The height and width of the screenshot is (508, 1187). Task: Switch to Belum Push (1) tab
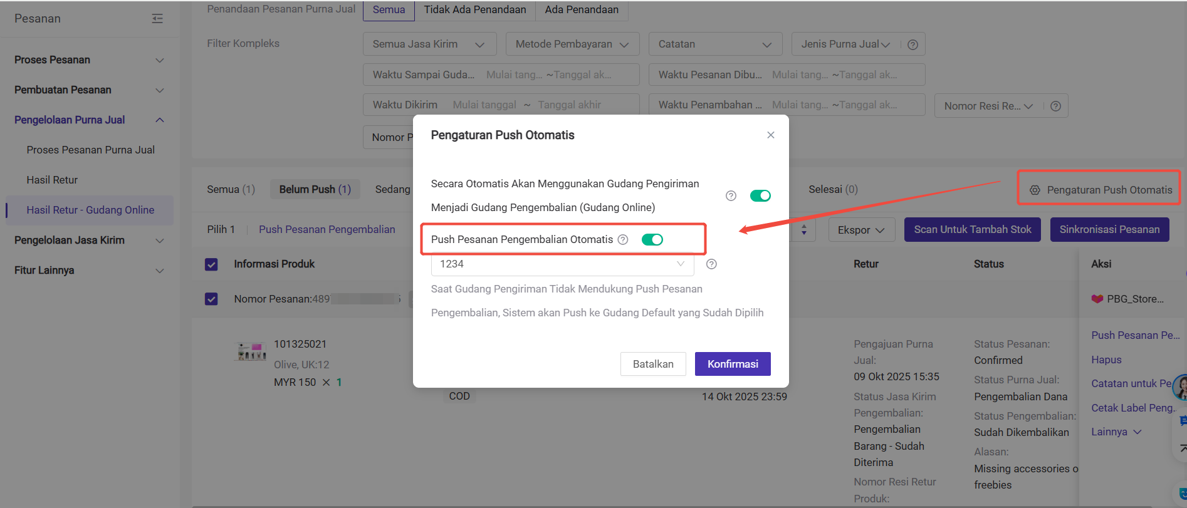click(x=315, y=189)
